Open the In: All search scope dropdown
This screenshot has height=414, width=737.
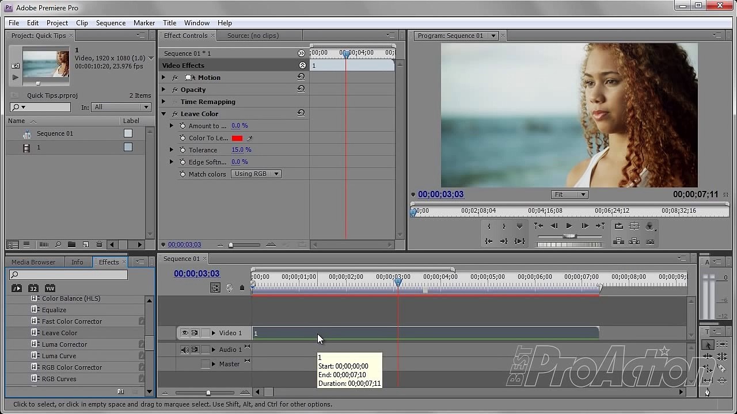(121, 107)
